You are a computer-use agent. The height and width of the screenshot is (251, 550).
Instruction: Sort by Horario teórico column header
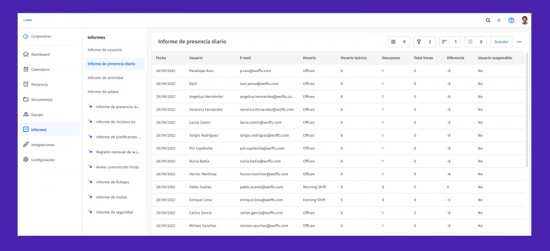pos(354,58)
